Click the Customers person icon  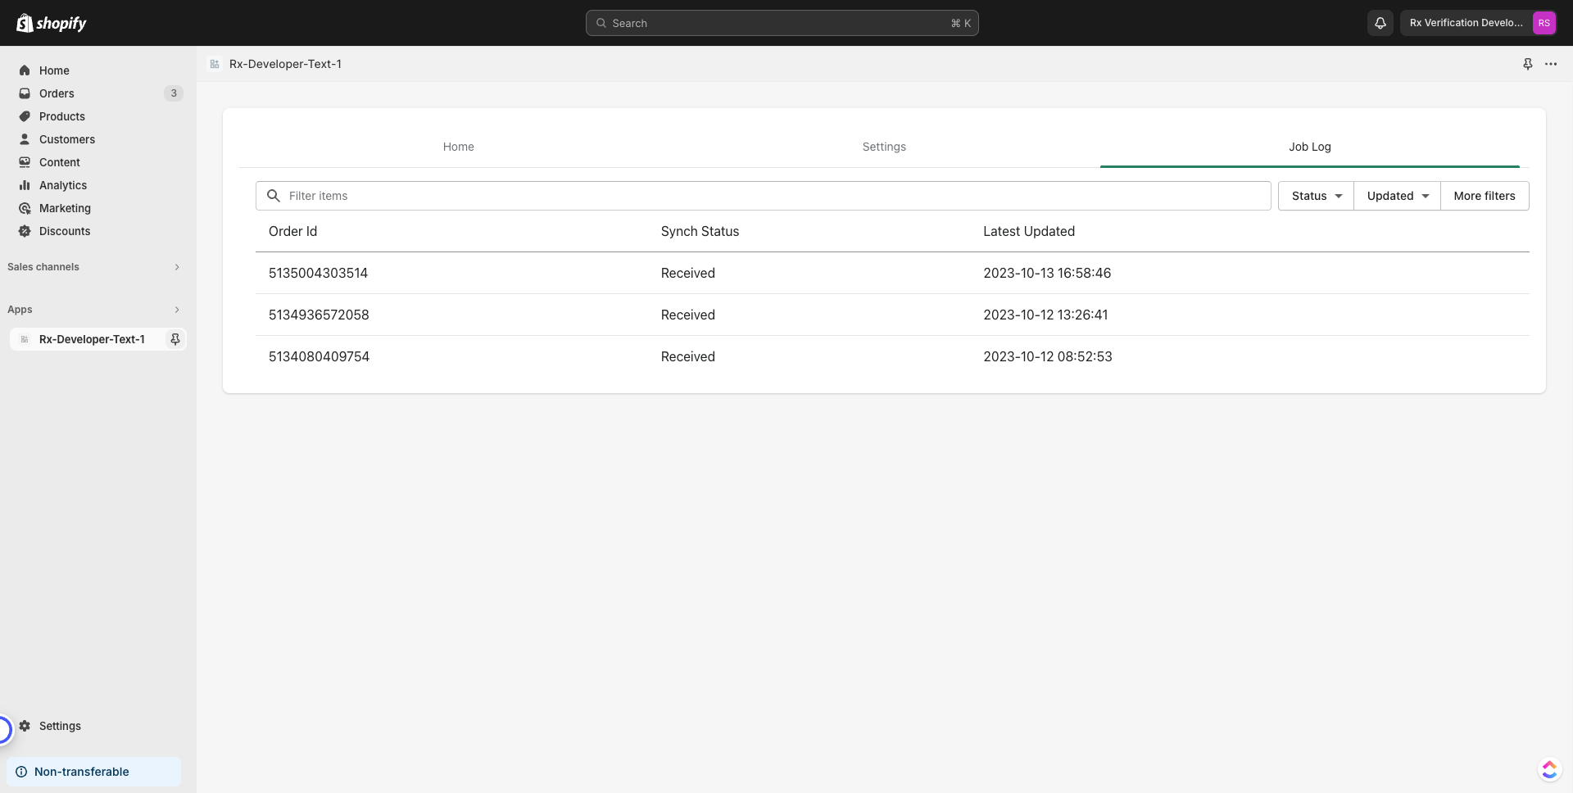click(x=25, y=139)
